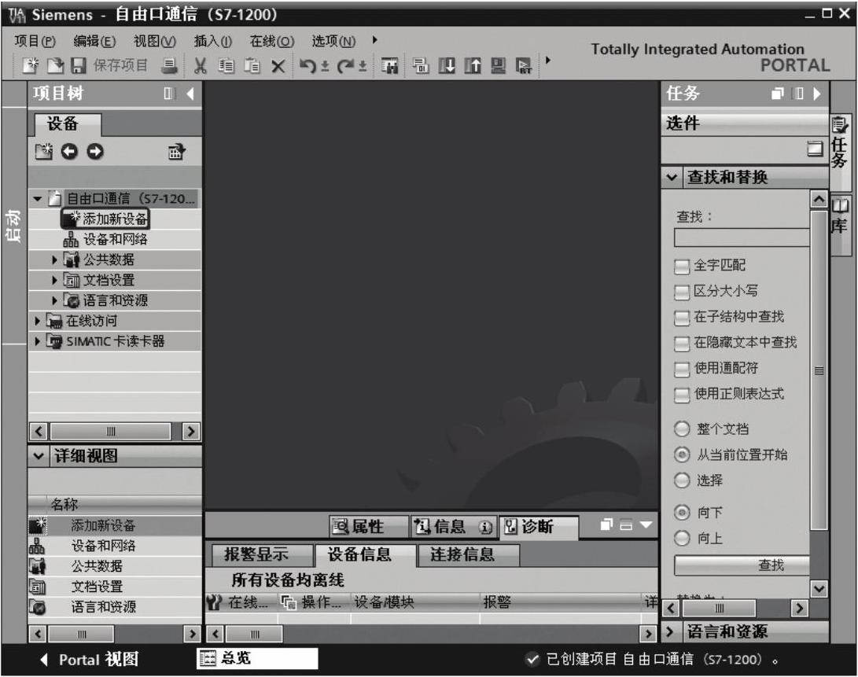Expand the 文档设置 tree node
The height and width of the screenshot is (677, 858).
click(54, 280)
